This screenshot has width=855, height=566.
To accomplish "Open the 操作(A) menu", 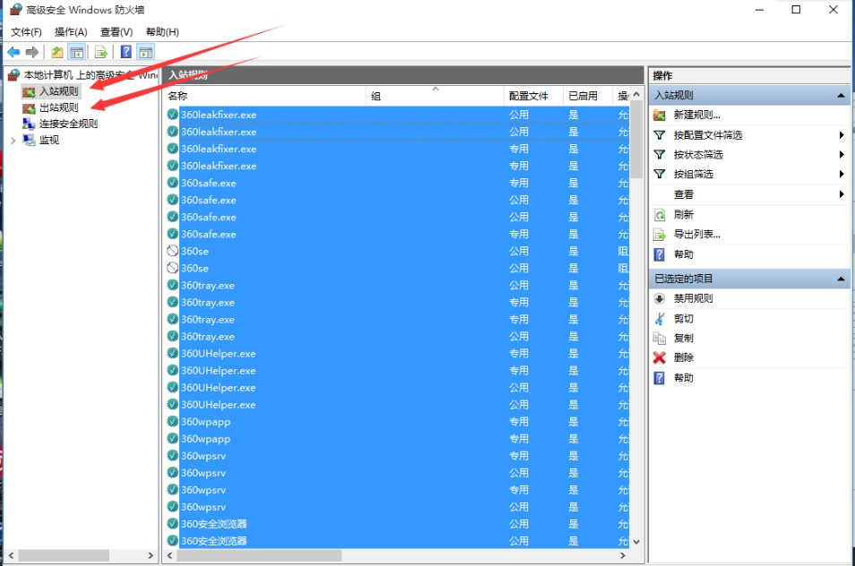I will 71,32.
